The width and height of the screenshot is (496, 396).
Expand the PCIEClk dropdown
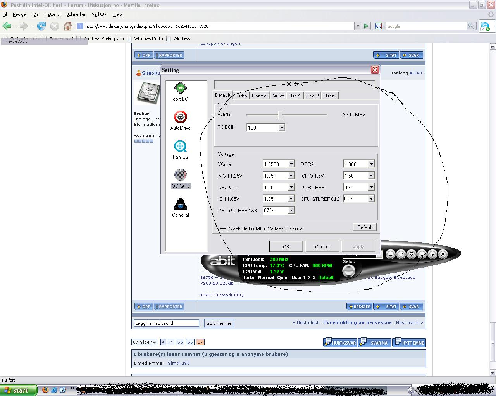coord(282,128)
